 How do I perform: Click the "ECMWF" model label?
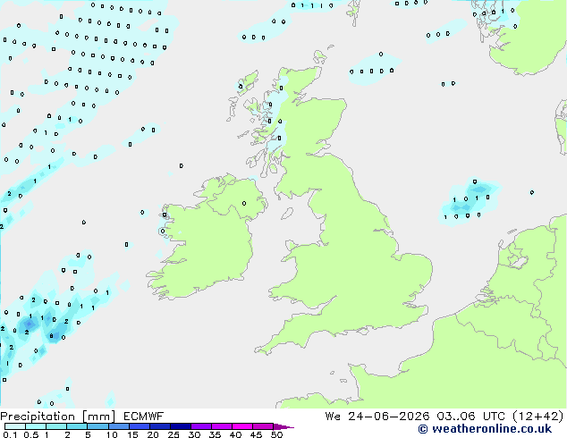[143, 417]
